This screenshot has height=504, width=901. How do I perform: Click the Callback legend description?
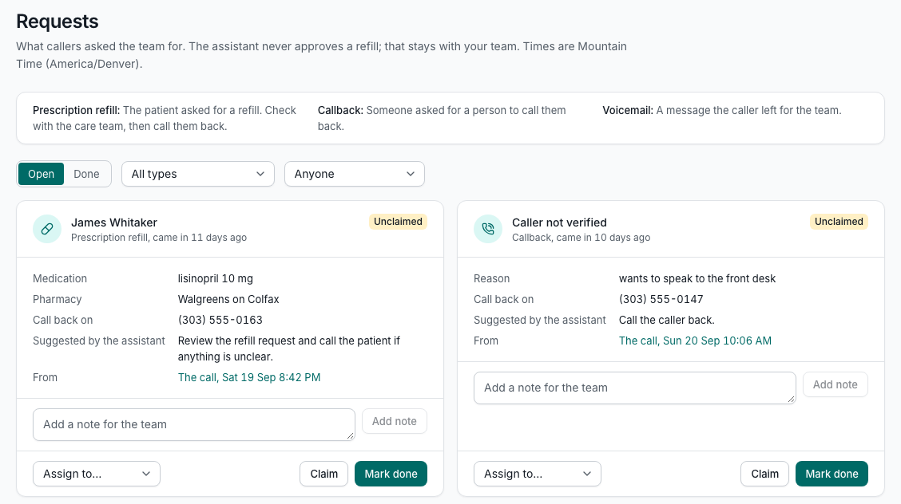coord(442,118)
